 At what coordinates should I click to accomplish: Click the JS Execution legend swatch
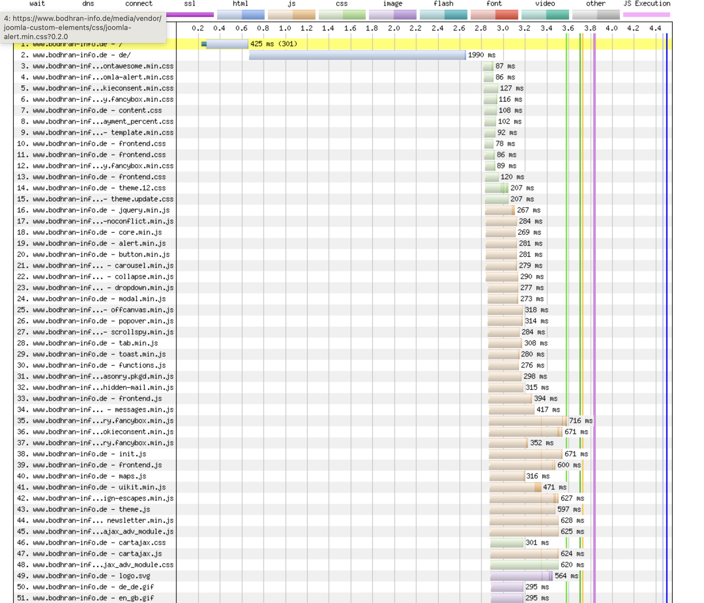pos(647,15)
